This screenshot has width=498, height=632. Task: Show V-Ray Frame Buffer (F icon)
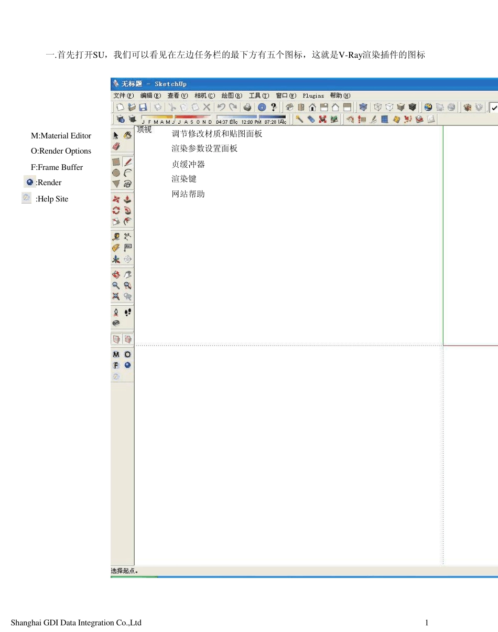[116, 366]
